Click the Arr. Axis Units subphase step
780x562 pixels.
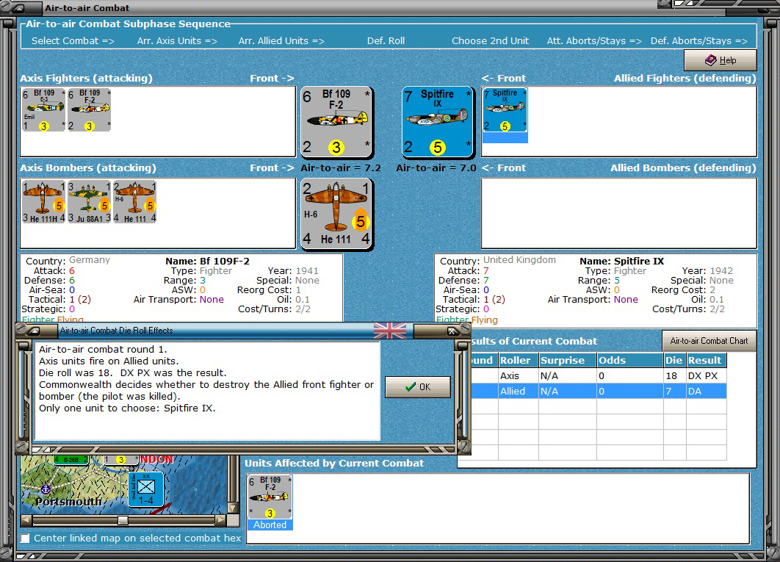click(x=177, y=41)
